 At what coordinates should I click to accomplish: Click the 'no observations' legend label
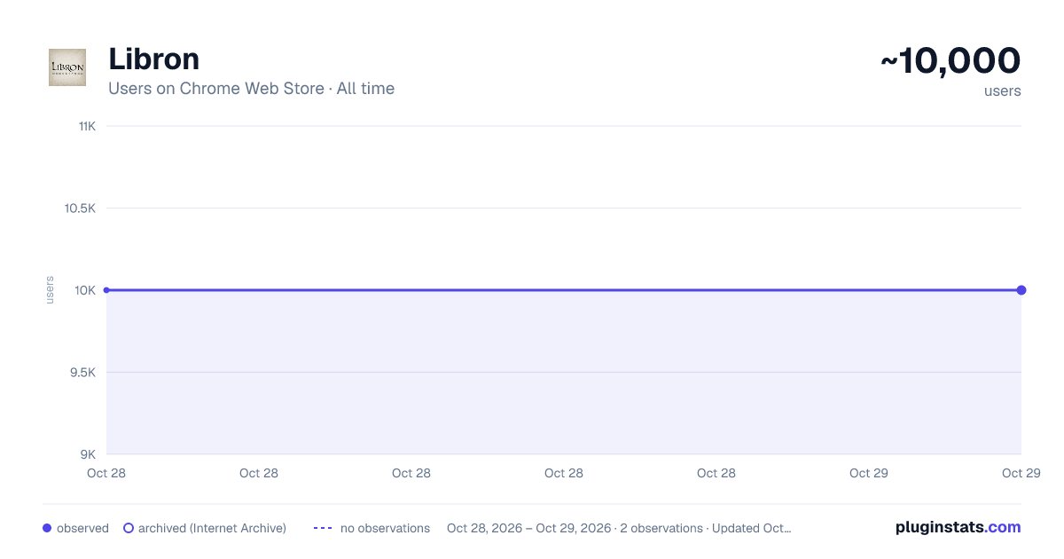point(385,528)
